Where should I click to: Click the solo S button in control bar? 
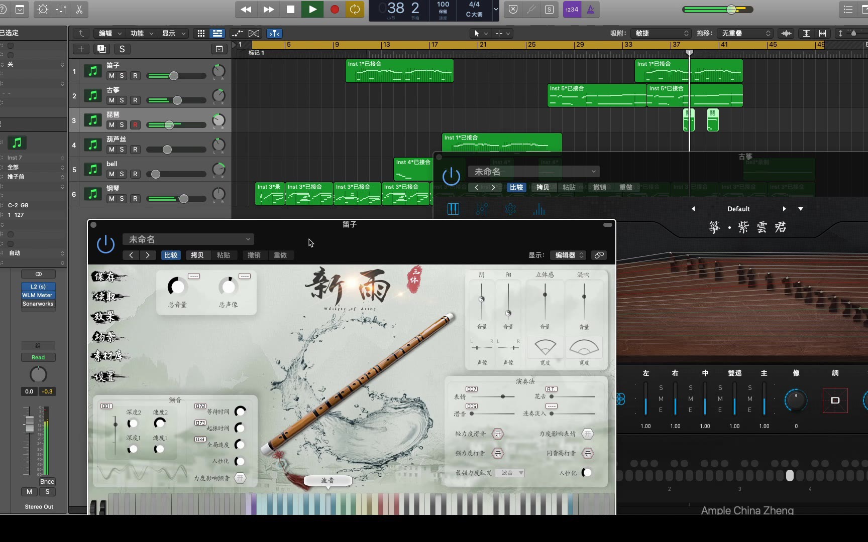point(550,10)
